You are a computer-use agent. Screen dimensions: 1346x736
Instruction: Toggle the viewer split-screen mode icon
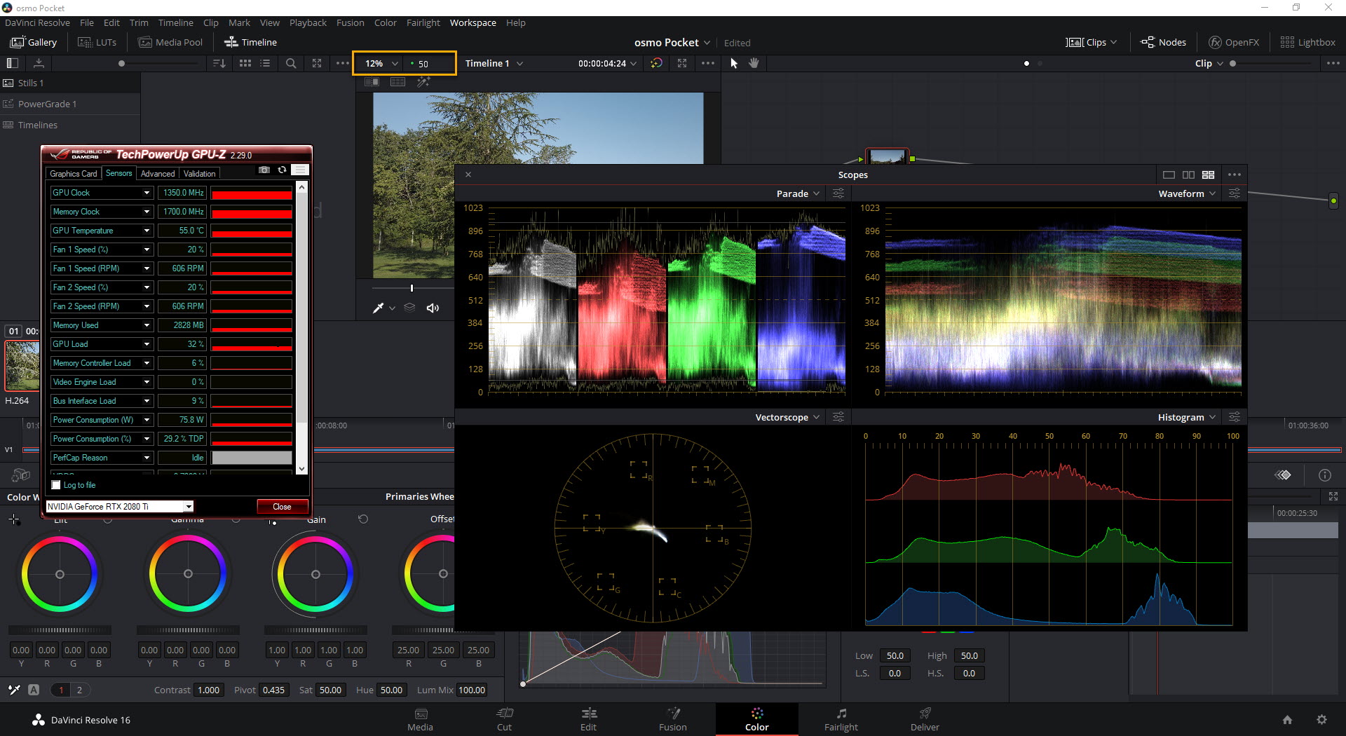click(x=397, y=82)
